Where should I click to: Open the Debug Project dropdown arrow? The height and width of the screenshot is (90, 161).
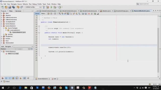(57, 7)
